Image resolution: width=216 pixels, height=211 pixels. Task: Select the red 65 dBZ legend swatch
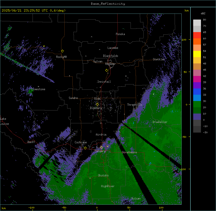pos(197,35)
